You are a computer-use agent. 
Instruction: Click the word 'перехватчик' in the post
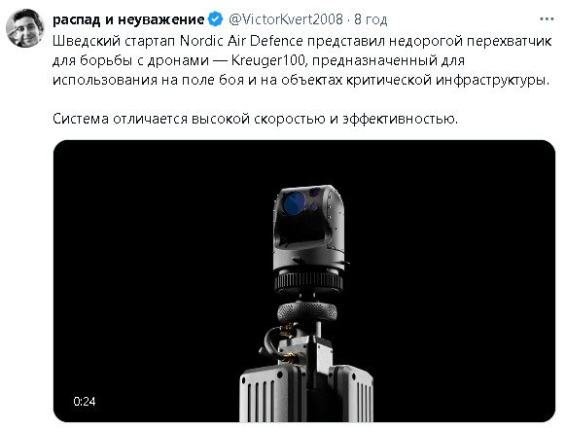(509, 41)
